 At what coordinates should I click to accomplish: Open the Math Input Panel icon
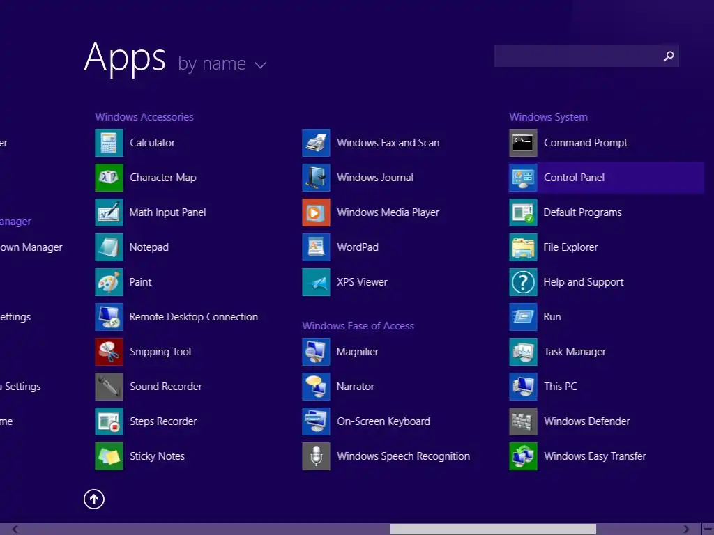tap(109, 212)
